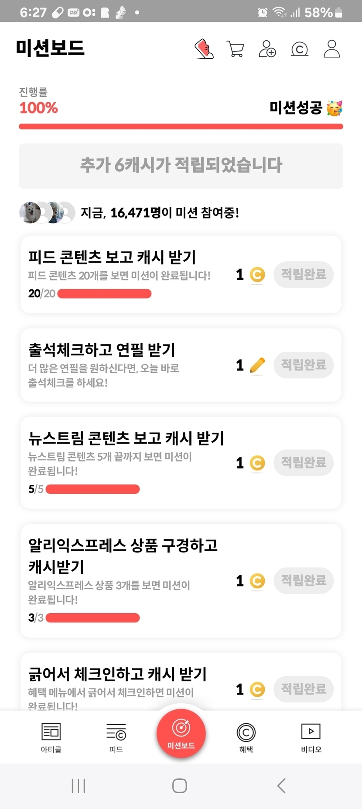
Task: Open the shopping cart
Action: pos(236,49)
